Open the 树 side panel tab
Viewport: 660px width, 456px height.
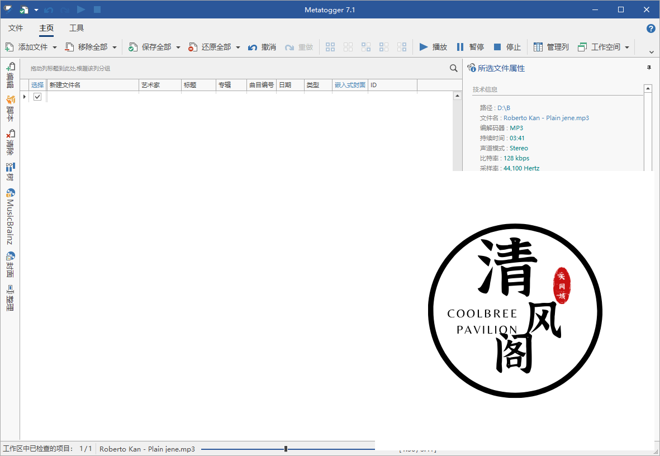pos(10,172)
